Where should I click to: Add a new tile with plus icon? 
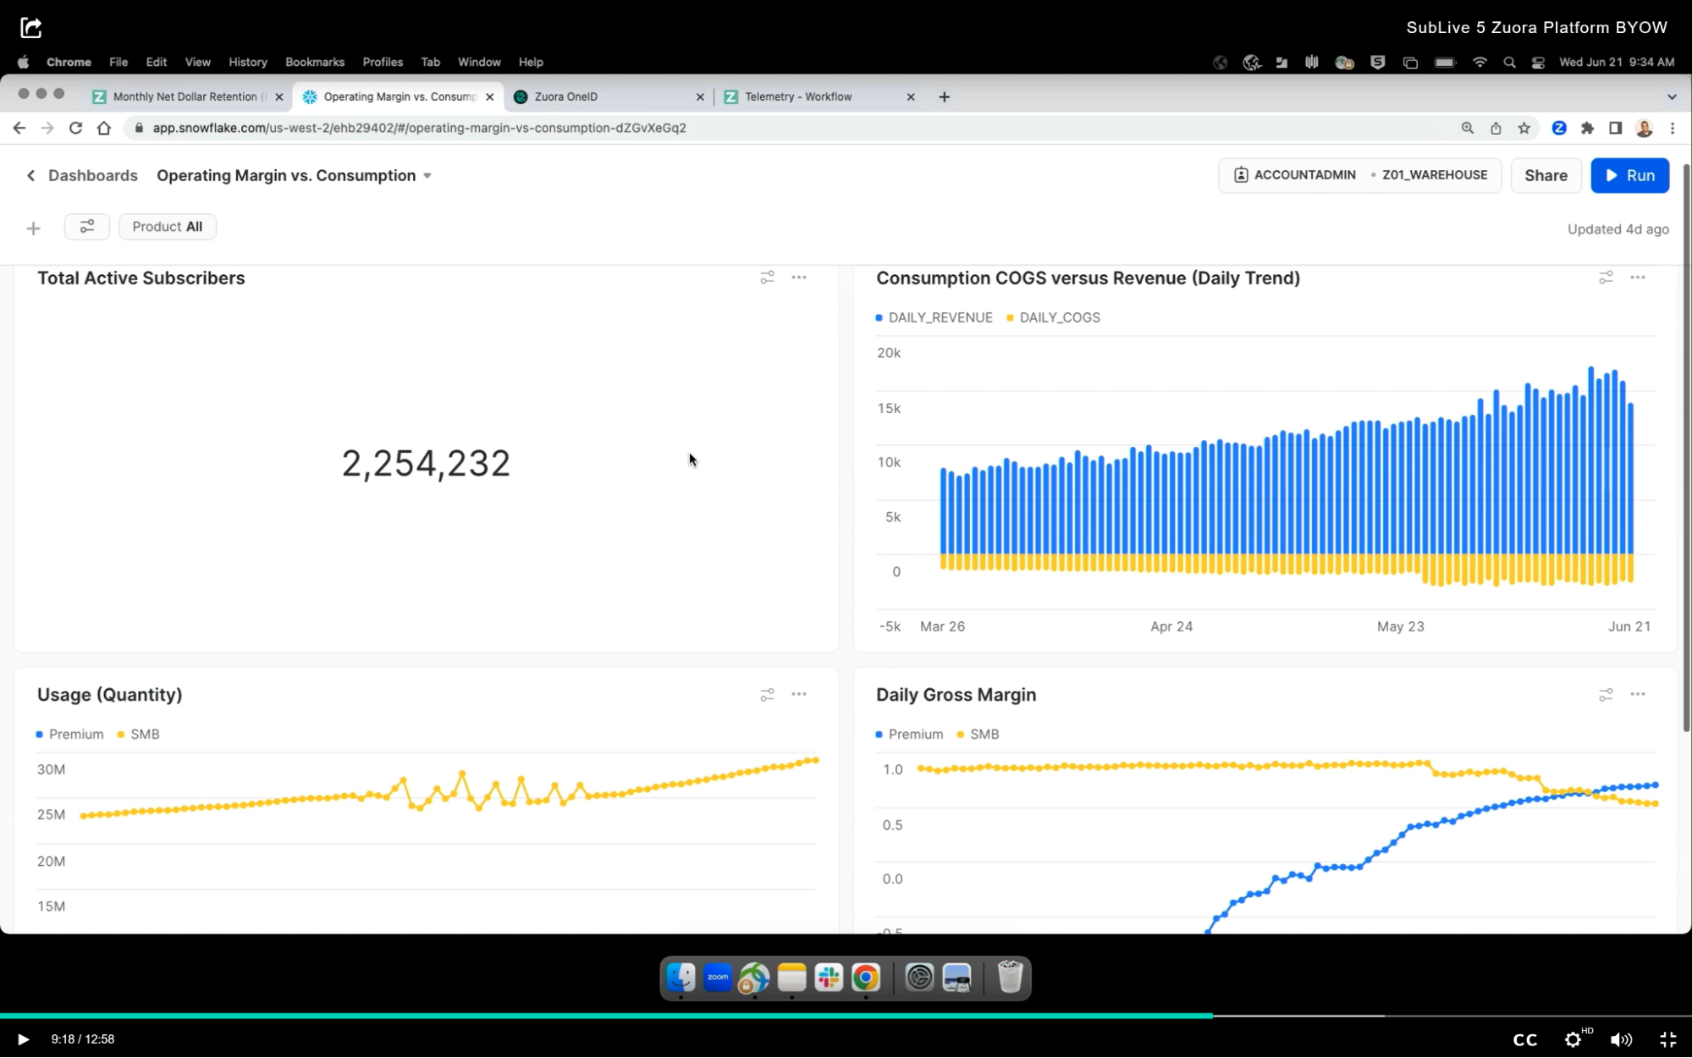33,229
